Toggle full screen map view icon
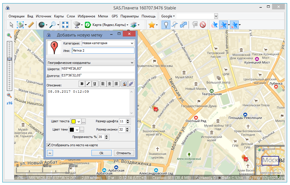This screenshot has height=185, width=290. pos(65,25)
